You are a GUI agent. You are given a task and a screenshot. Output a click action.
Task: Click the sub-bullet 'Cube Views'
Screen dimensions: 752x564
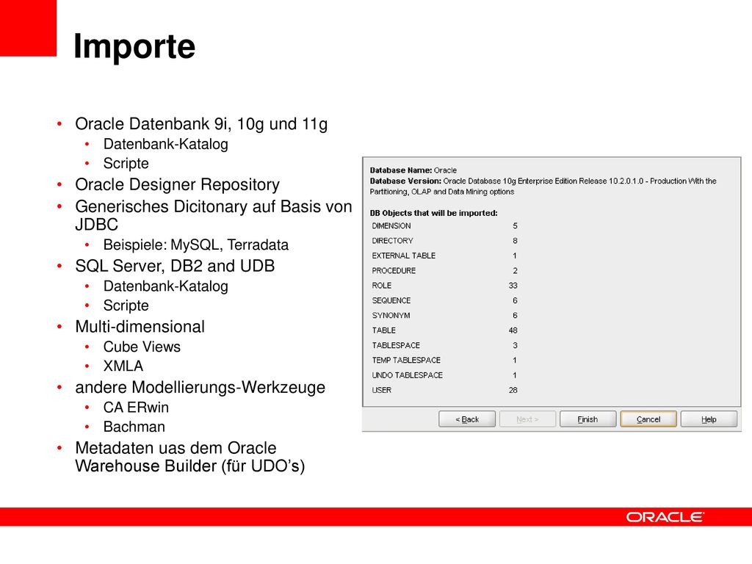click(x=142, y=347)
